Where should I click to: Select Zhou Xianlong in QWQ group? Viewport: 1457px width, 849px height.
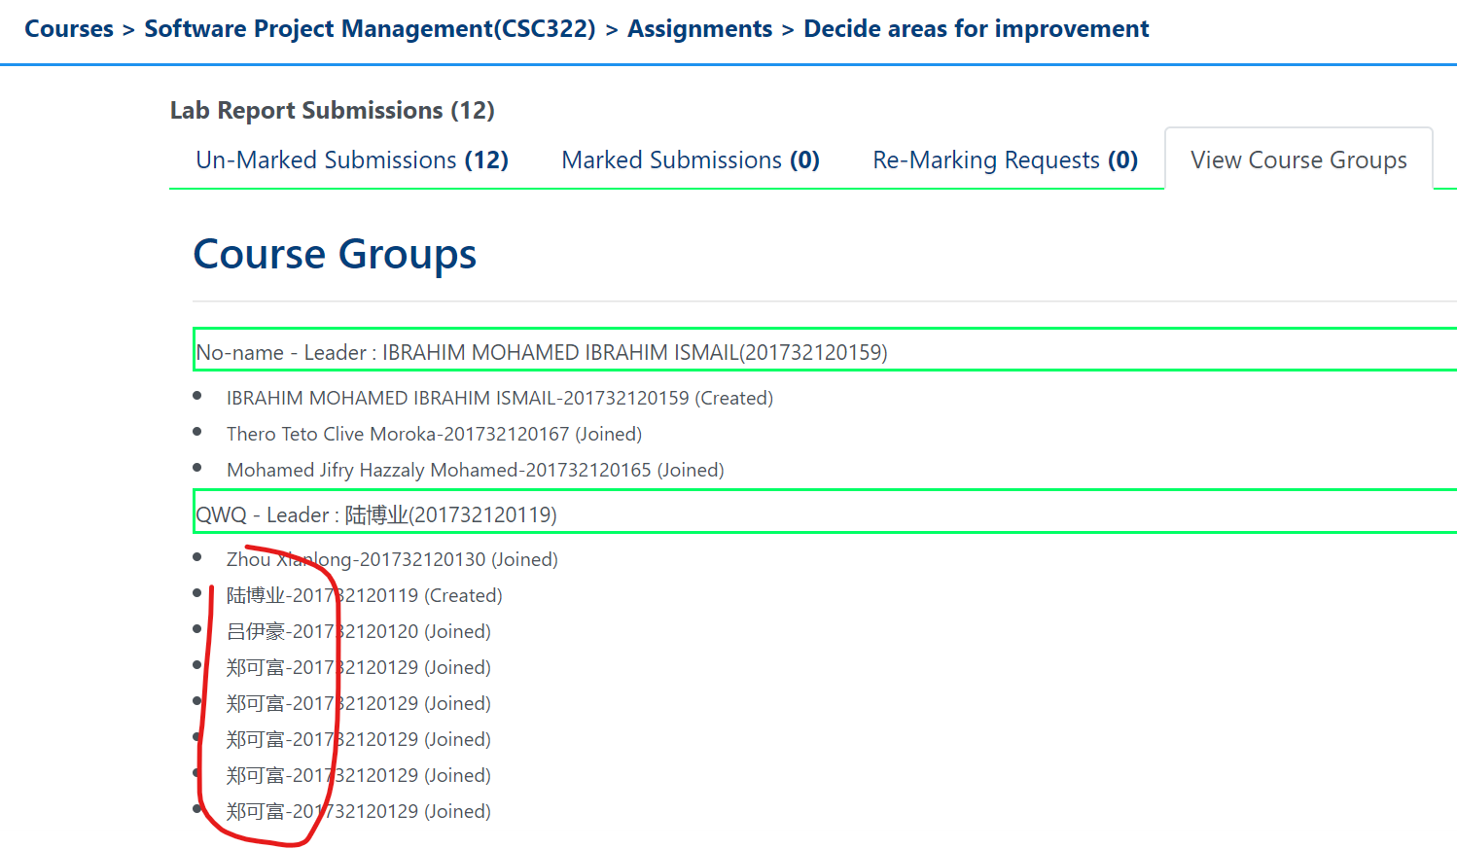coord(392,559)
